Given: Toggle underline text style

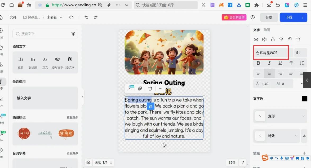Looking at the screenshot, I should [x=280, y=63].
